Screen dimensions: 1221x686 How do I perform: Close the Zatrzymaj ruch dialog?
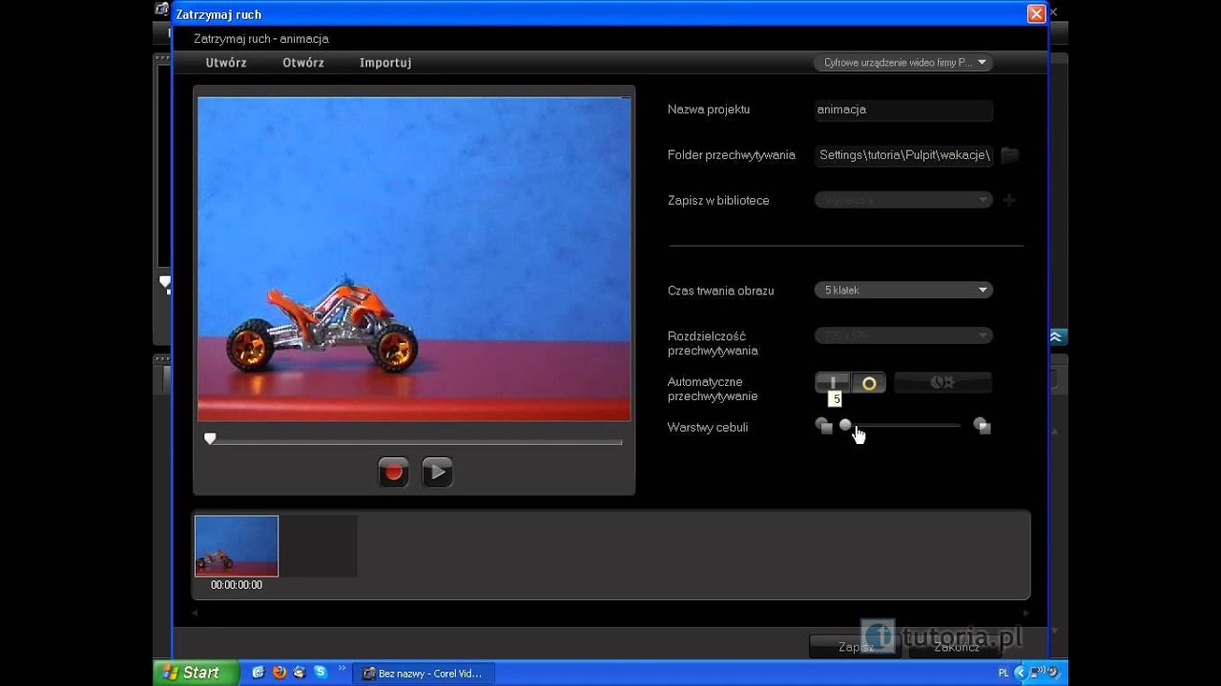click(x=1035, y=14)
